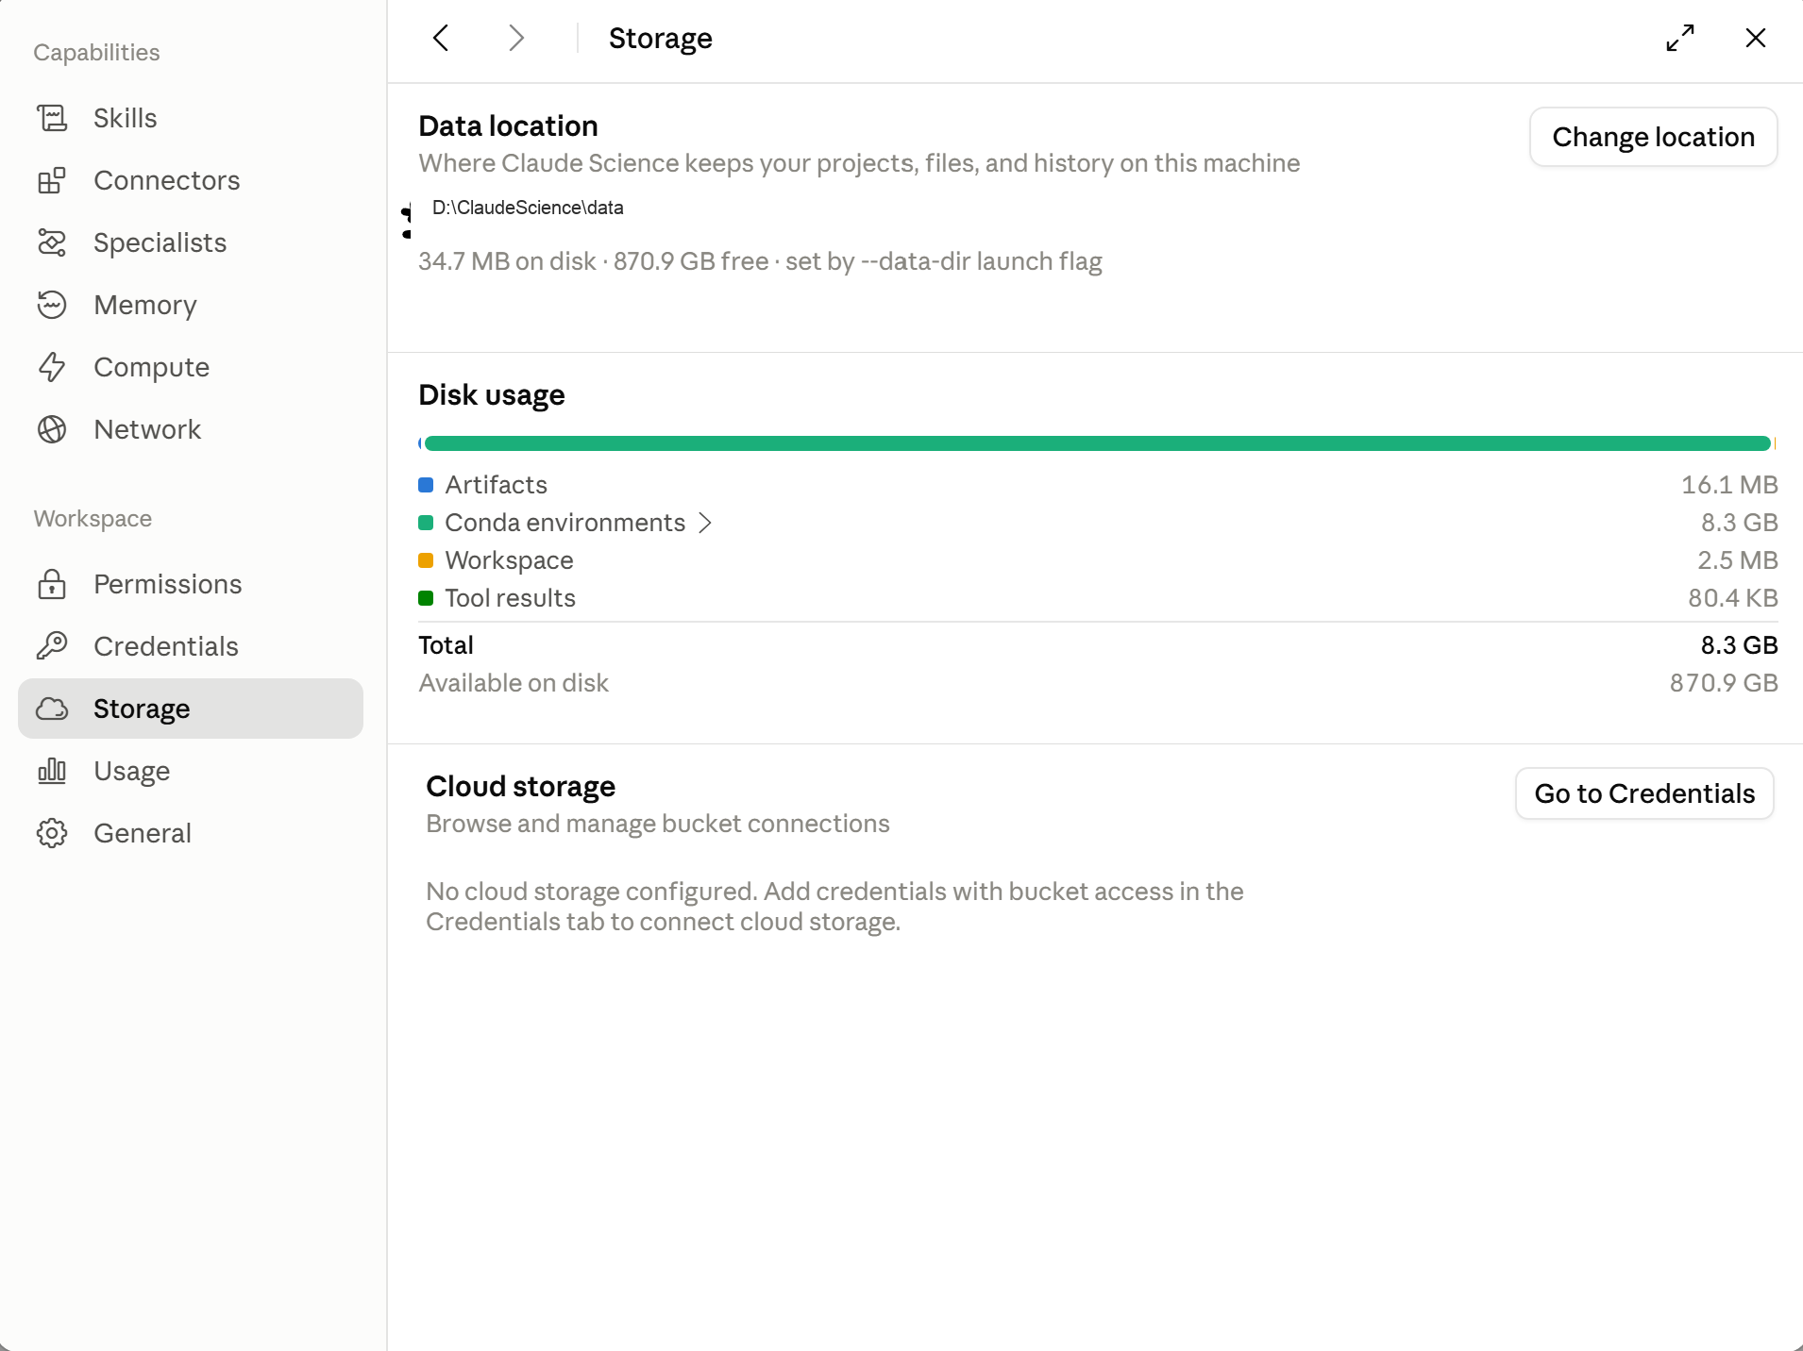Click the Specialists icon in sidebar

click(52, 242)
